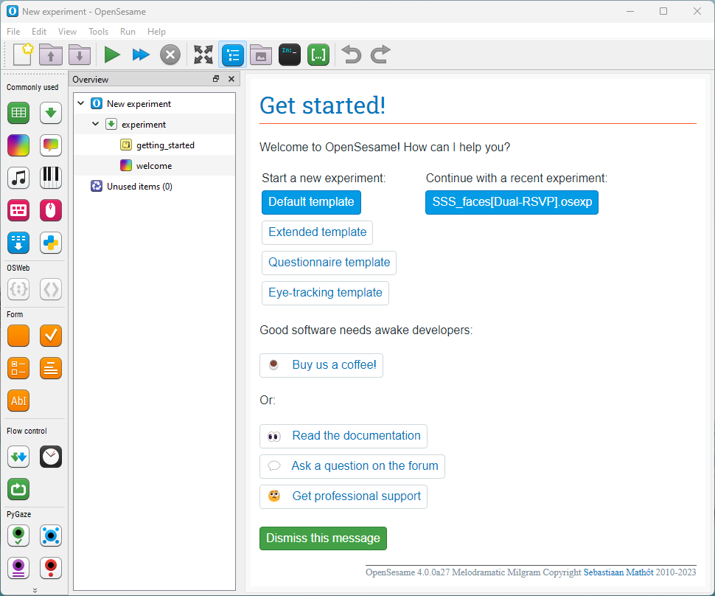Select the form text input AbI item
The image size is (715, 596).
click(x=18, y=401)
